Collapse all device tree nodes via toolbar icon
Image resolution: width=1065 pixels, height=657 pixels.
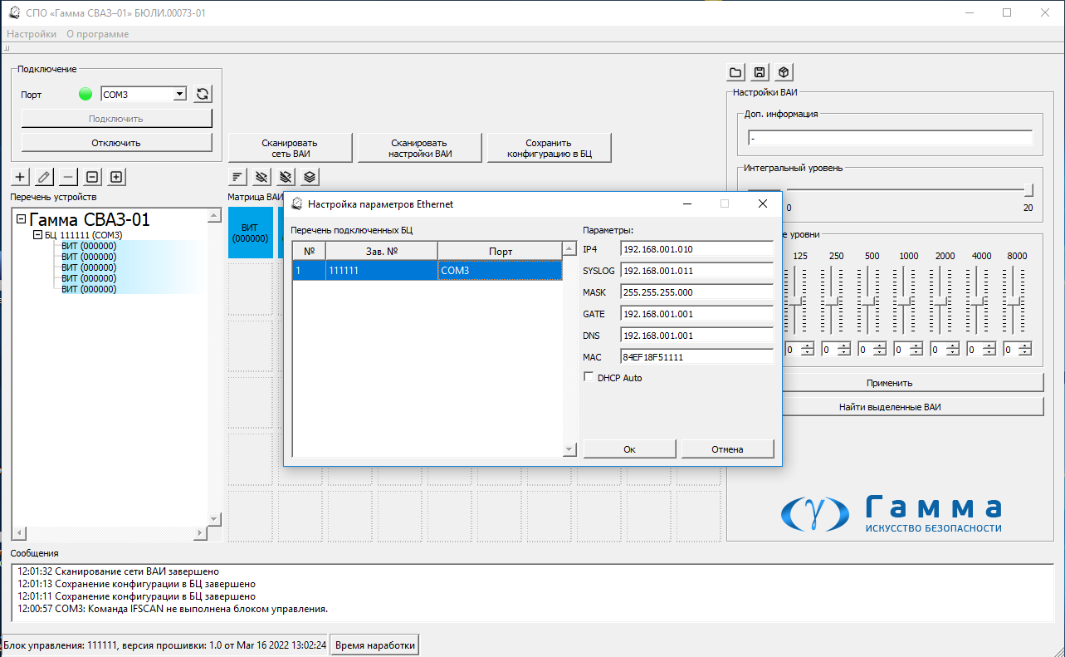(x=93, y=176)
